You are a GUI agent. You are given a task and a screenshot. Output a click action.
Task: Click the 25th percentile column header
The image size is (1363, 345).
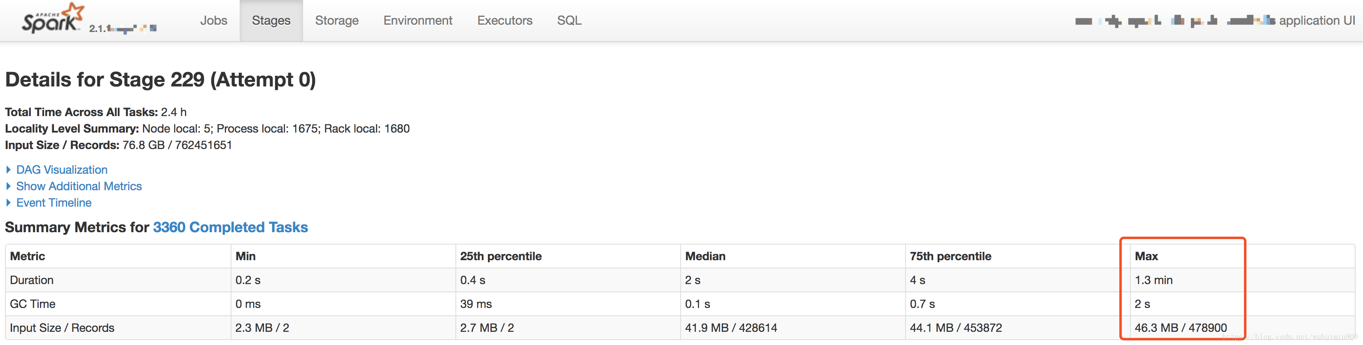501,256
